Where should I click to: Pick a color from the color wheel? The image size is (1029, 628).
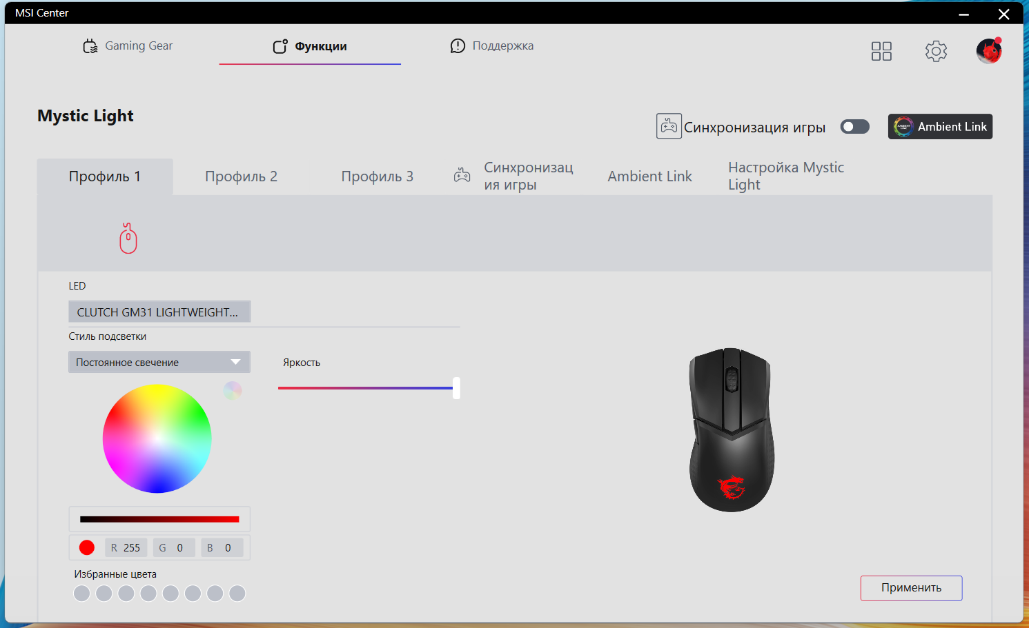157,438
